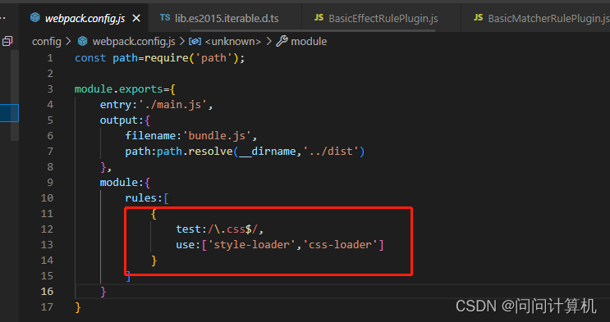Click the module property on line 9
610x322 pixels.
[x=119, y=183]
